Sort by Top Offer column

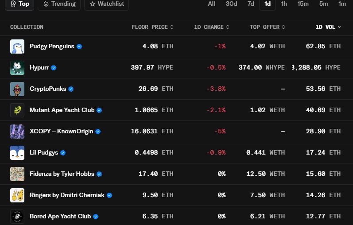coord(267,27)
